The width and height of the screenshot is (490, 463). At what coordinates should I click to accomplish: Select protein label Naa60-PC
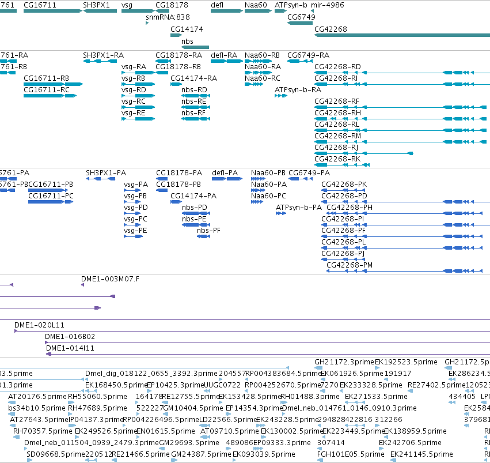268,196
